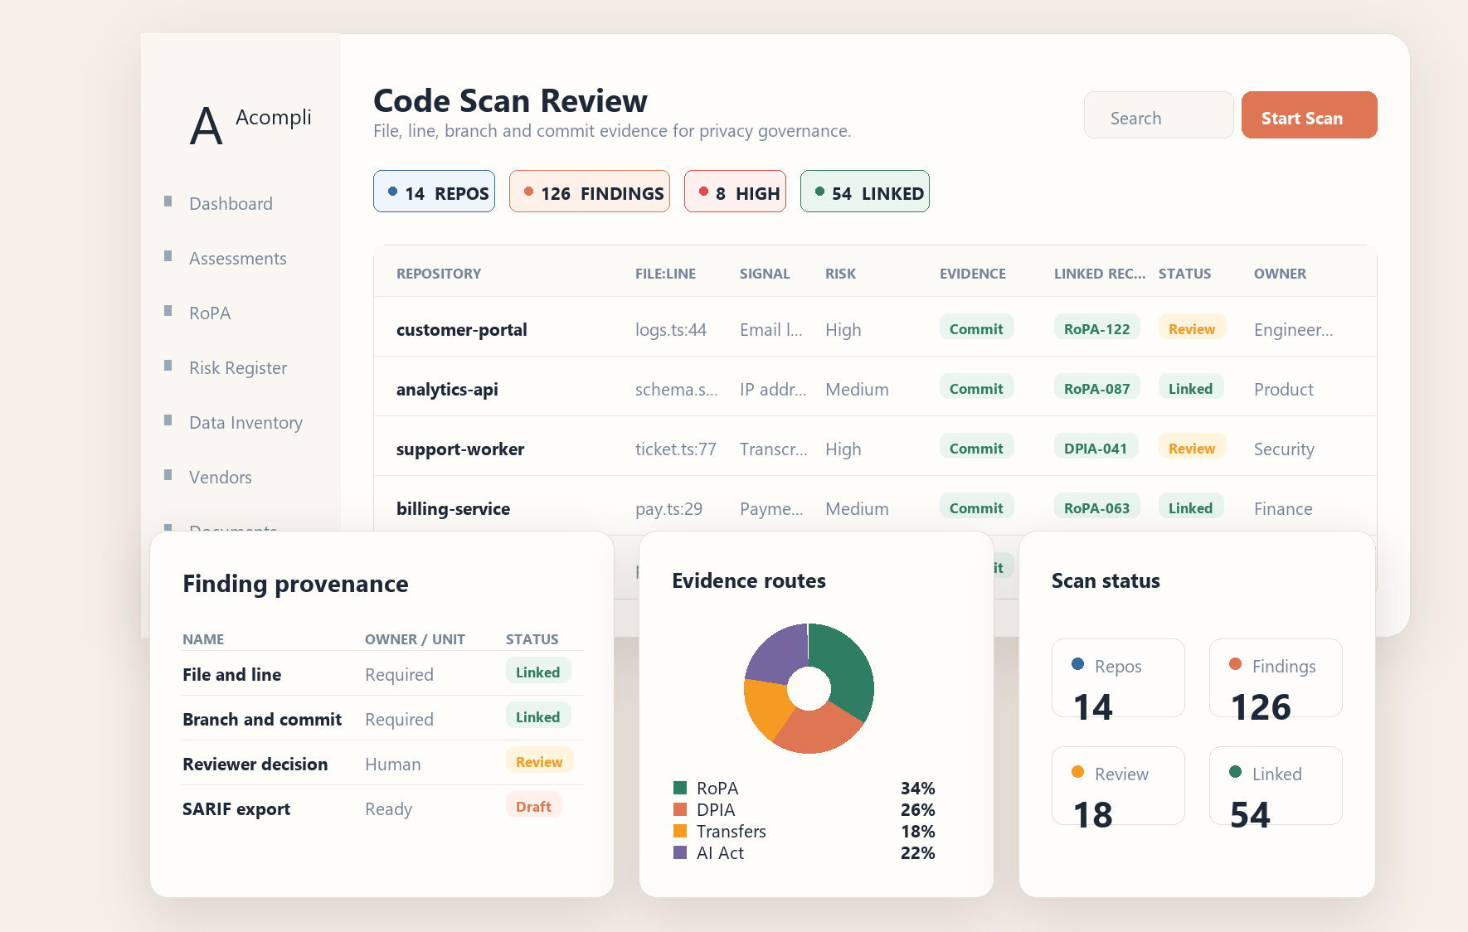Open the analytics-api repository row
The height and width of the screenshot is (932, 1468).
tap(875, 386)
